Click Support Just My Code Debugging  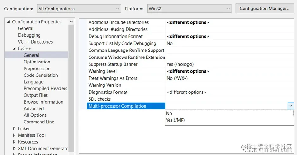coord(122,43)
